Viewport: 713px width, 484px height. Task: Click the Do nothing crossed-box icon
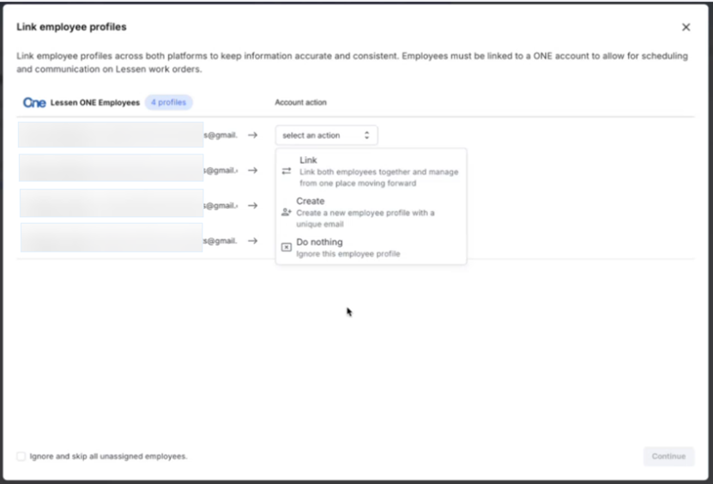[x=287, y=247]
